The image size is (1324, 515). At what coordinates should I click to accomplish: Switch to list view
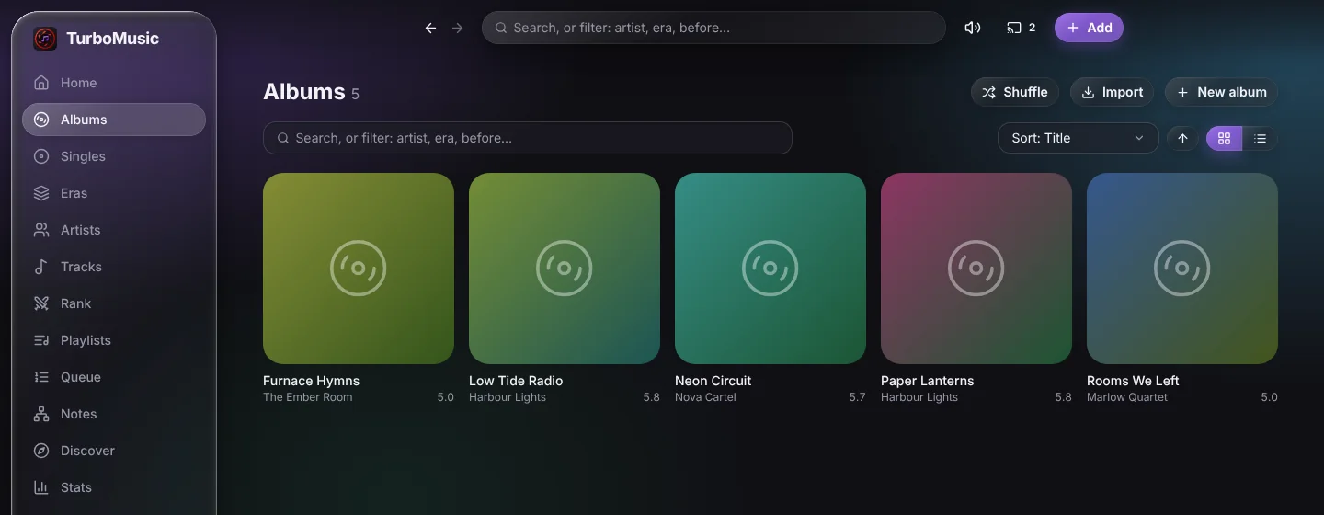(1260, 138)
